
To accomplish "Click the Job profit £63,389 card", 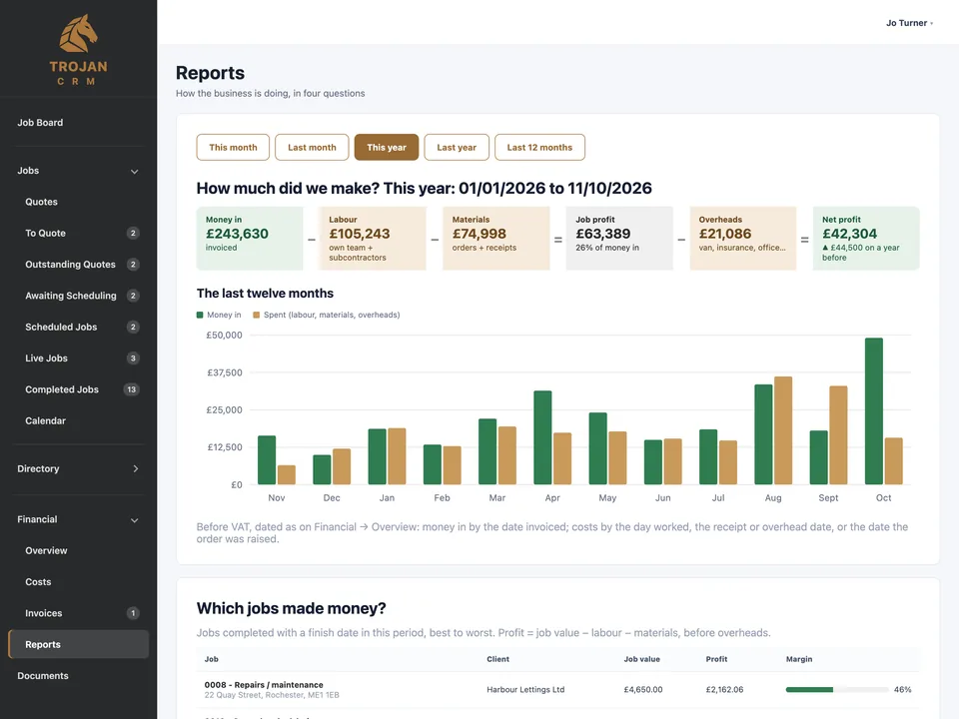I will [x=619, y=239].
